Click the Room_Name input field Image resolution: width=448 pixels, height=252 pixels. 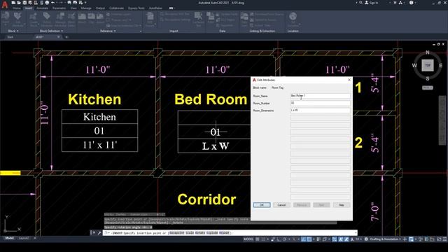[x=321, y=96]
